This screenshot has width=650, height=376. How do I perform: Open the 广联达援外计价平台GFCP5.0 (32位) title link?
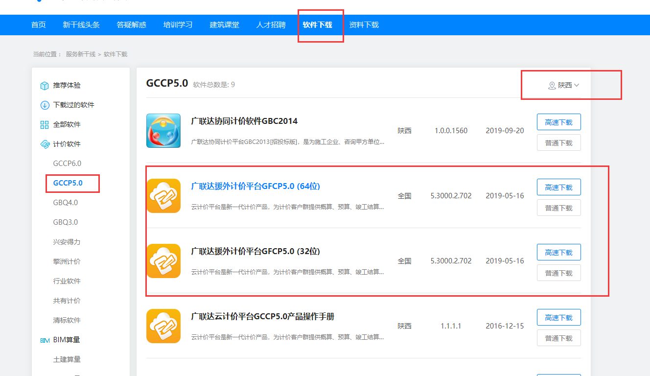(255, 251)
